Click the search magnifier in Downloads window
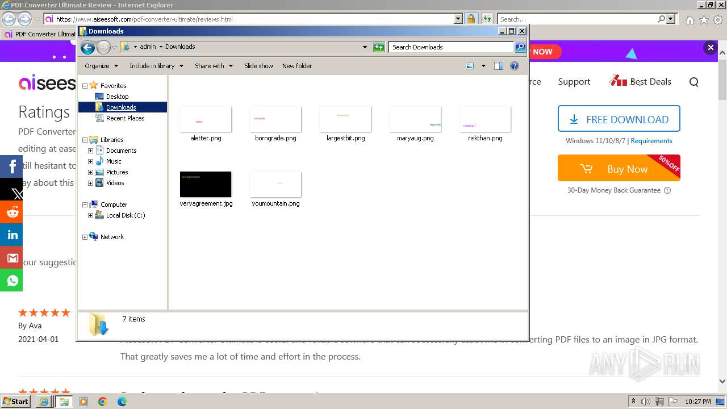 pyautogui.click(x=520, y=47)
